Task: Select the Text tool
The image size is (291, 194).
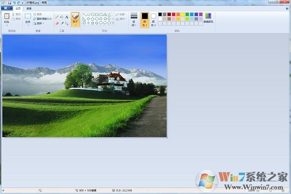Action: (66, 16)
